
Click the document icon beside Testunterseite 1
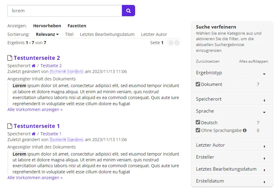click(10, 126)
